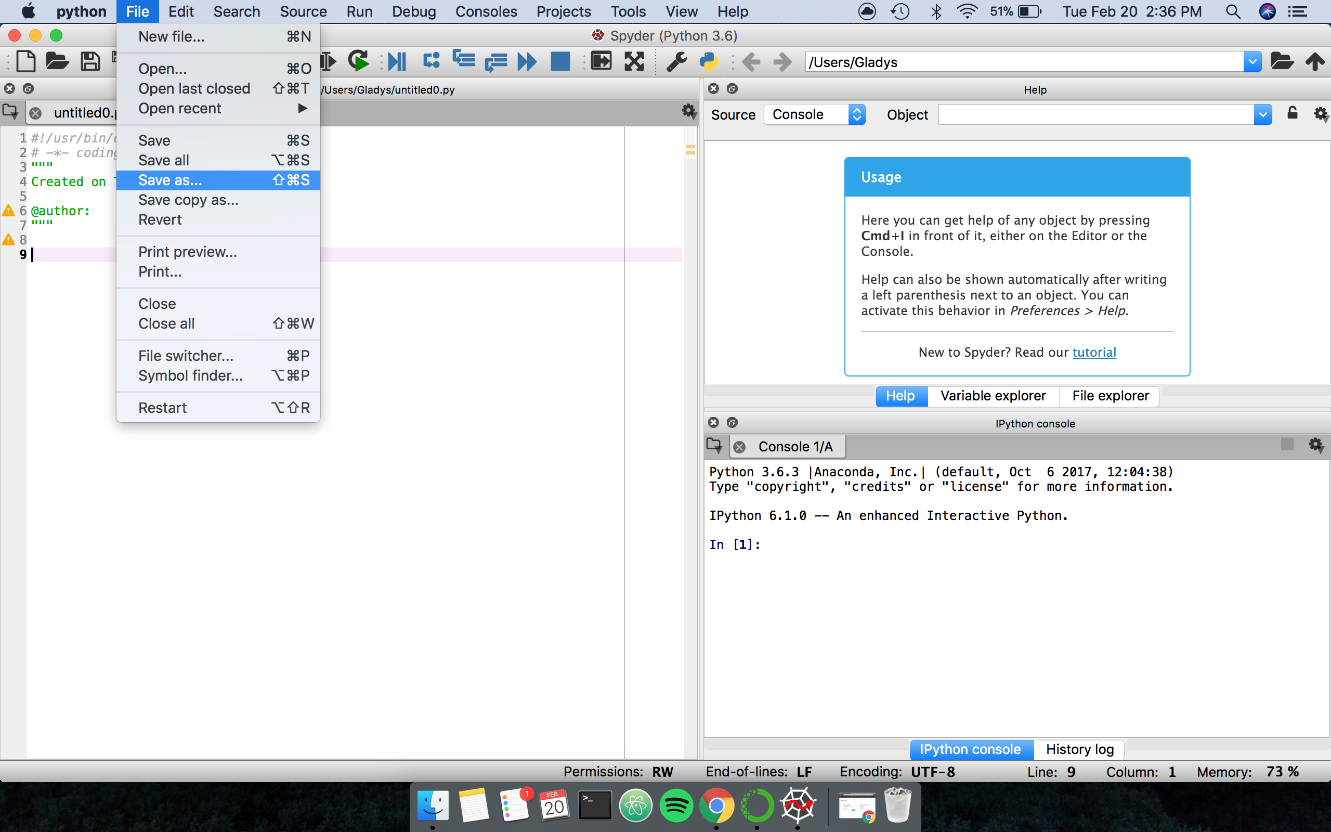Click the Continue execution double-arrow icon
Viewport: 1331px width, 832px height.
[527, 61]
